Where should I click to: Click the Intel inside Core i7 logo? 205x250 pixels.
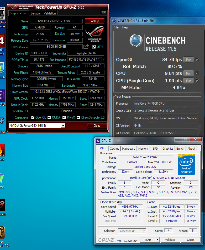pyautogui.click(x=186, y=164)
